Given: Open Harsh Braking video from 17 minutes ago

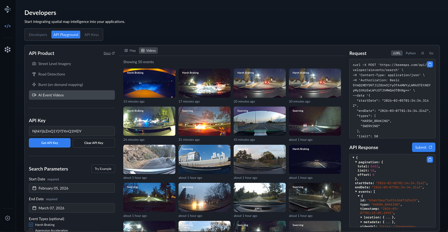Looking at the screenshot, I should (205, 83).
